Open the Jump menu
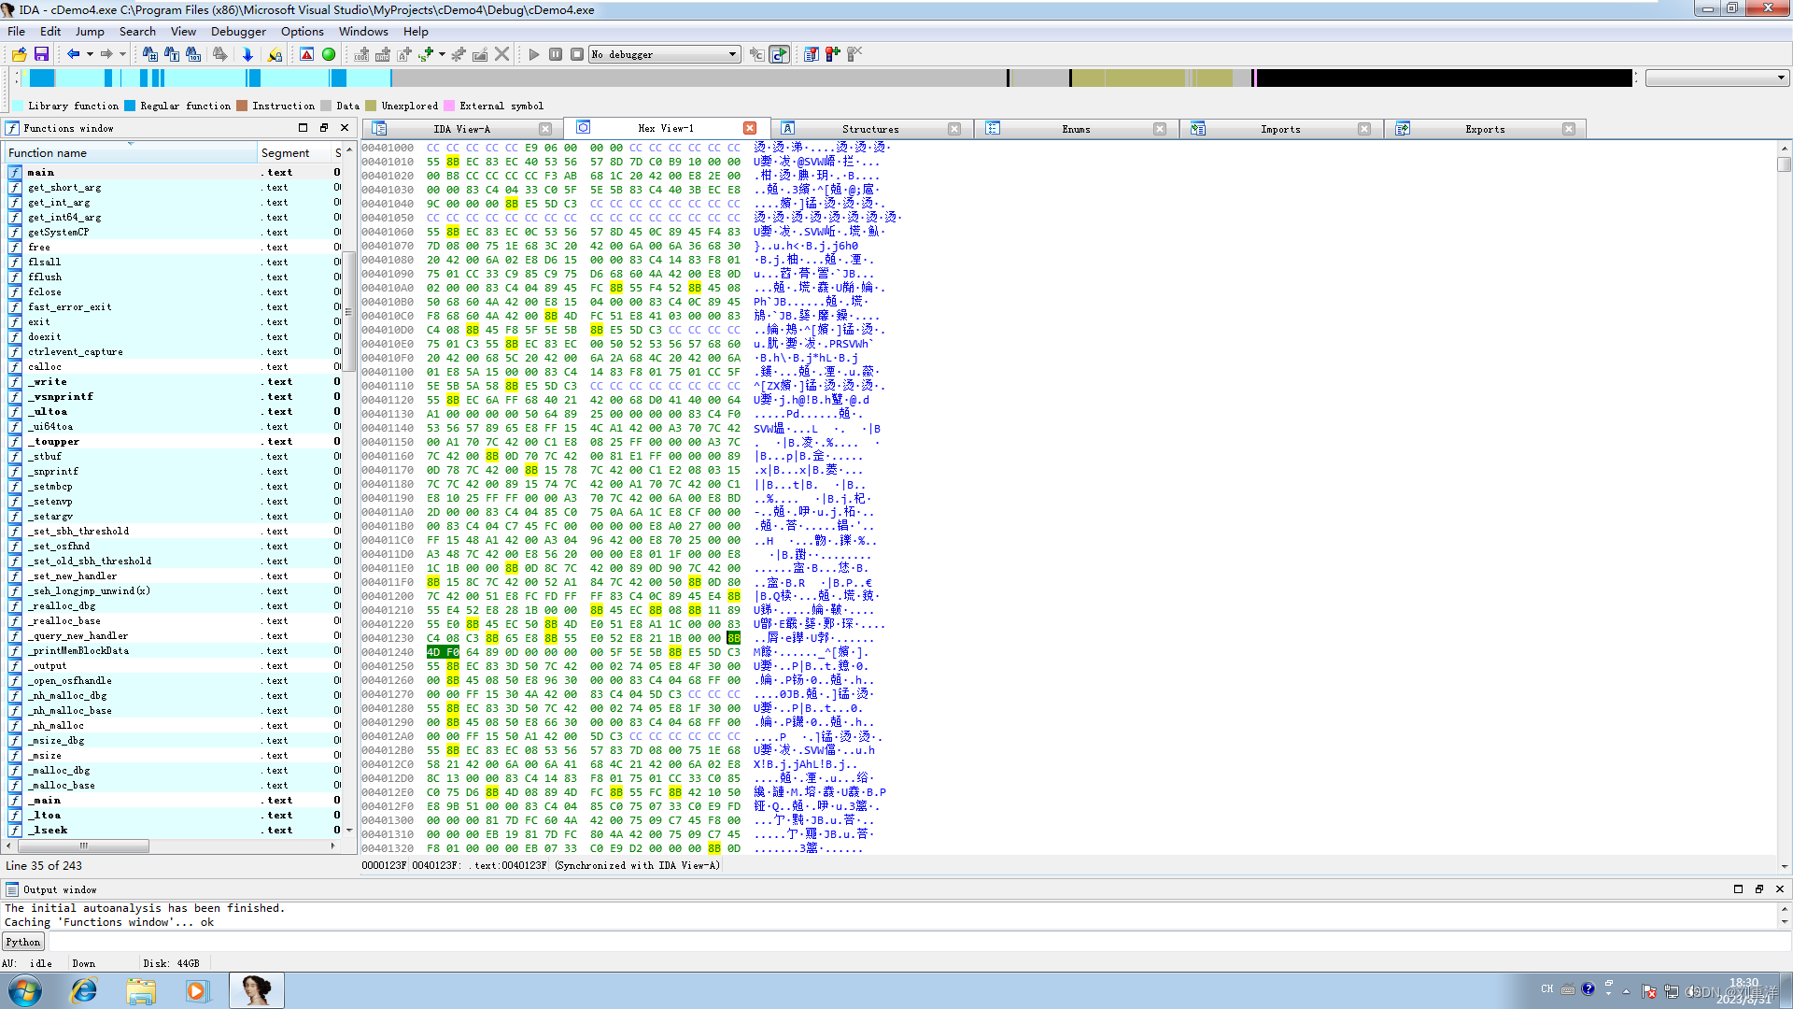The height and width of the screenshot is (1009, 1793). (90, 31)
